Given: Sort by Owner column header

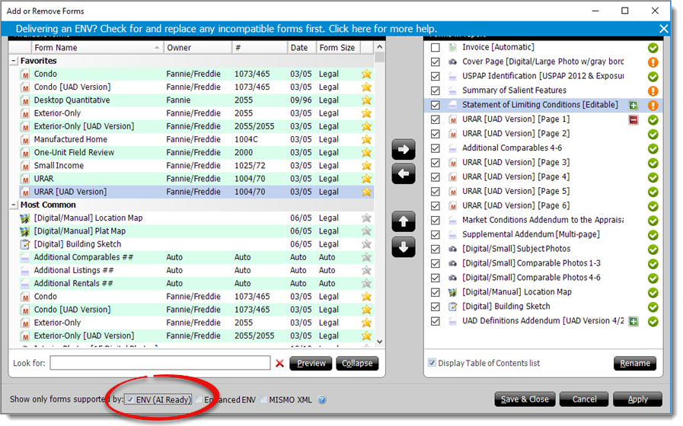Looking at the screenshot, I should pos(198,47).
